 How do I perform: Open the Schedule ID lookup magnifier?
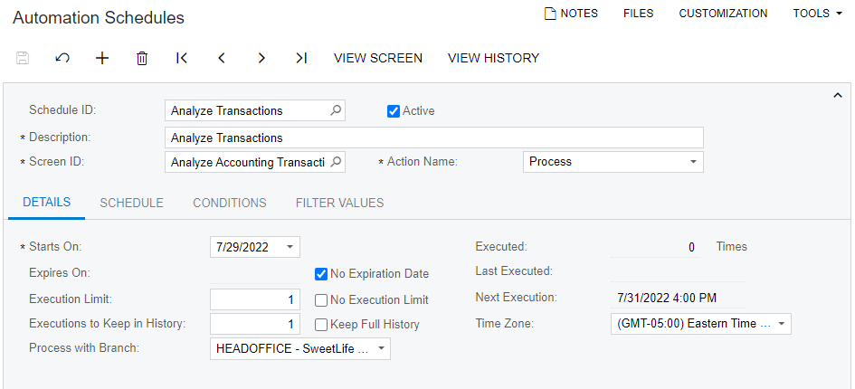pyautogui.click(x=336, y=110)
